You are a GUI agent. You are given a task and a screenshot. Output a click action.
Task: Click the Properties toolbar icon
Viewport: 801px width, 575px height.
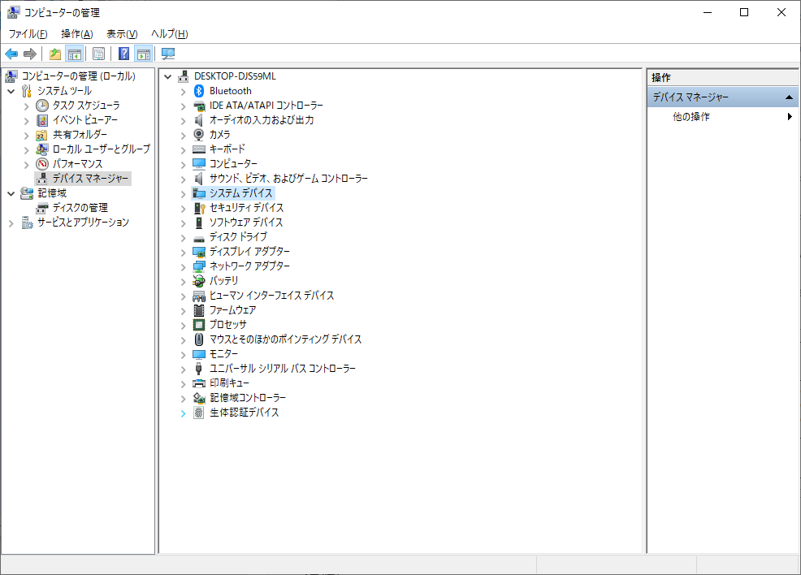click(x=98, y=54)
